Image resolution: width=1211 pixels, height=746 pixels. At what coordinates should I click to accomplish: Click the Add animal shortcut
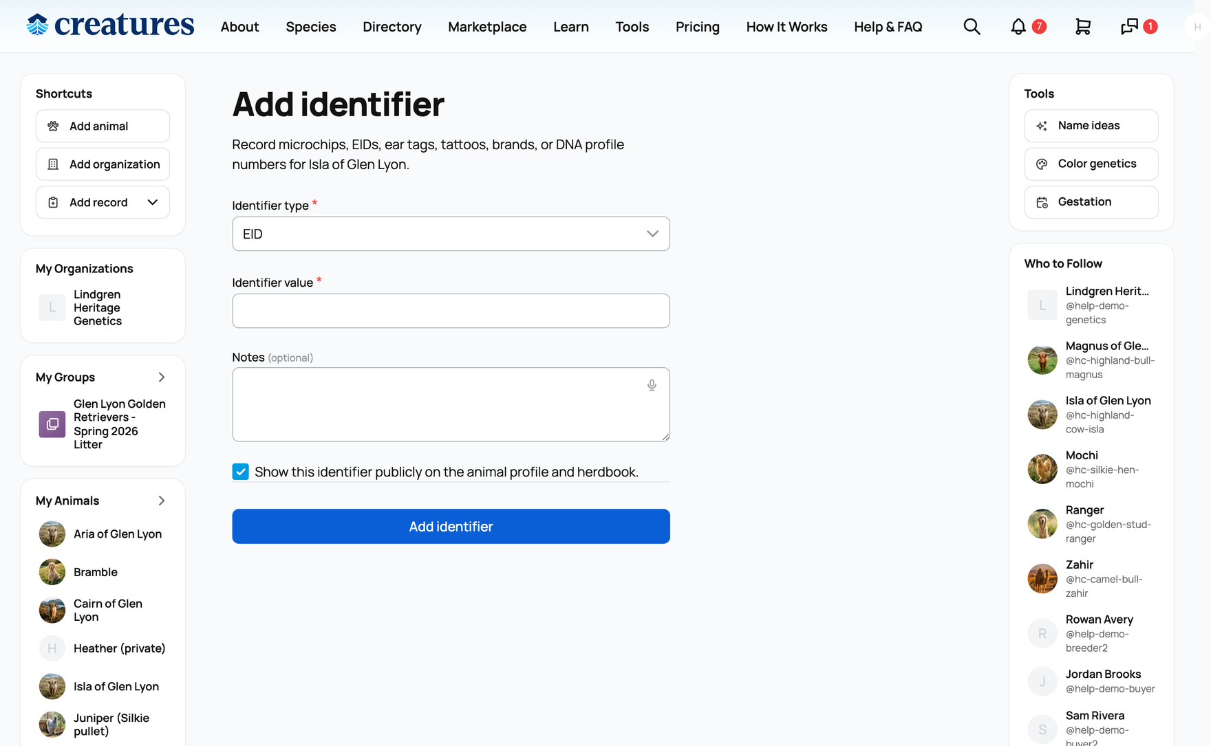click(103, 126)
